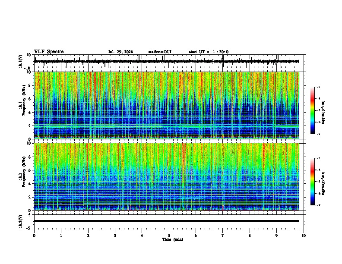Click the "-4" label on ch.2 colorbar
This screenshot has width=342, height=264.
318,170
